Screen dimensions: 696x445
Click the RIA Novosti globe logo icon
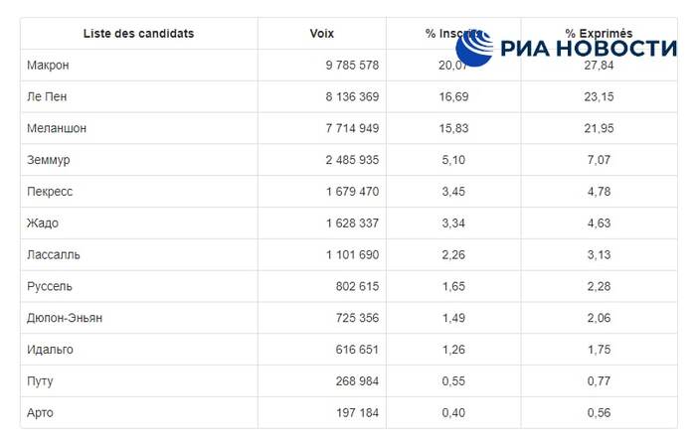coord(474,48)
